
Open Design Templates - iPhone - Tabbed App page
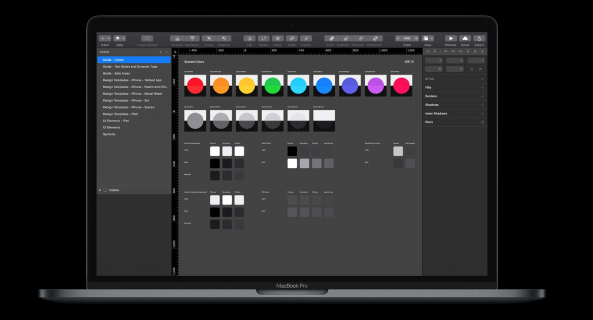pos(134,80)
